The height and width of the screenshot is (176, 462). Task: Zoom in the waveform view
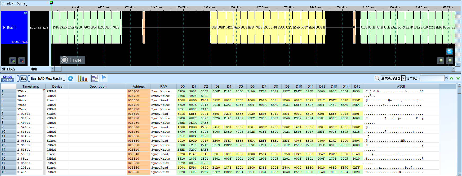450,61
